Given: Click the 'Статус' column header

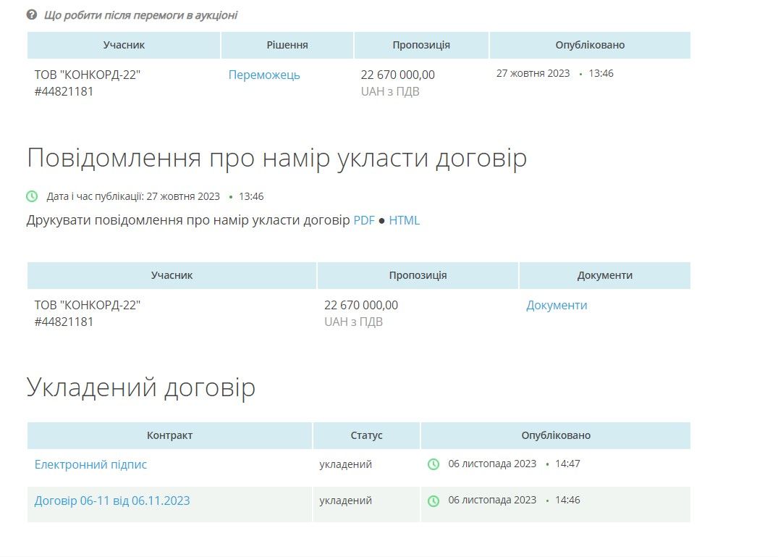Looking at the screenshot, I should click(x=366, y=435).
